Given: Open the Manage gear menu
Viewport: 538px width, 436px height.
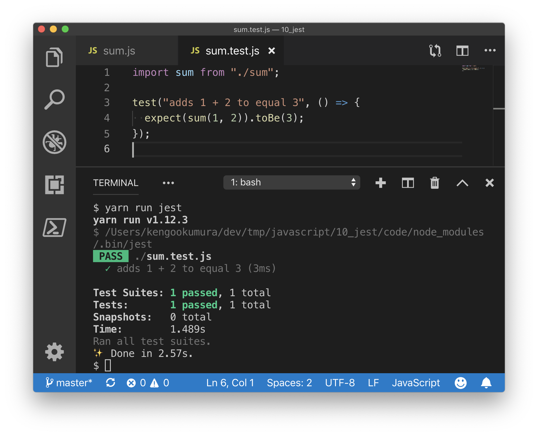Looking at the screenshot, I should 54,352.
